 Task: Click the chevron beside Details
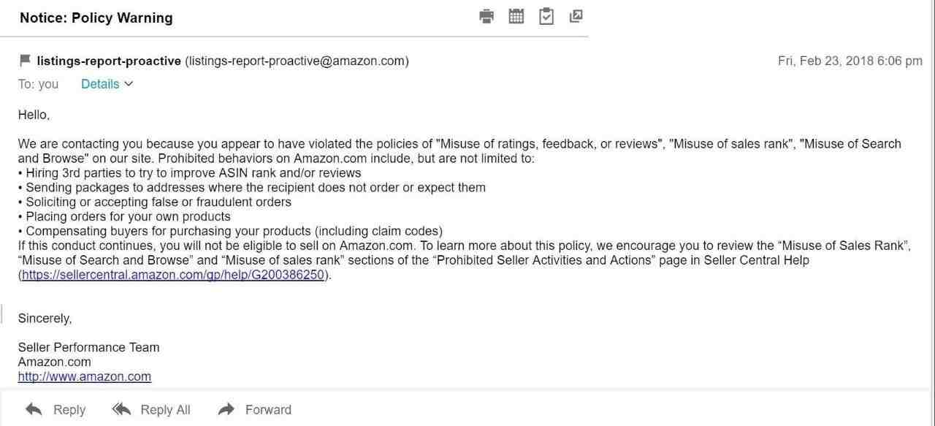click(x=129, y=84)
